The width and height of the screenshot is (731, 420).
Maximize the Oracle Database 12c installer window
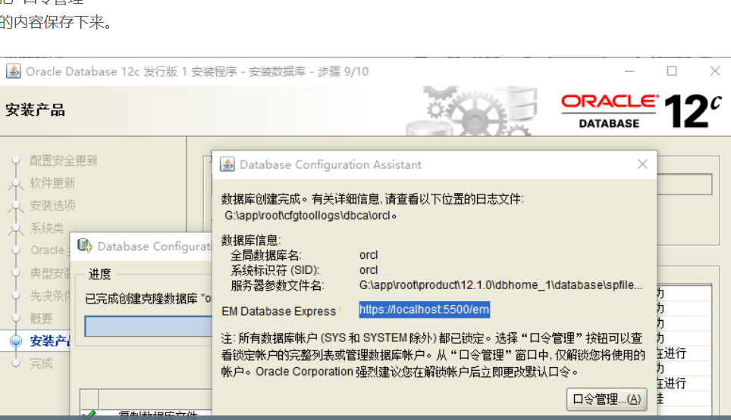(x=672, y=71)
